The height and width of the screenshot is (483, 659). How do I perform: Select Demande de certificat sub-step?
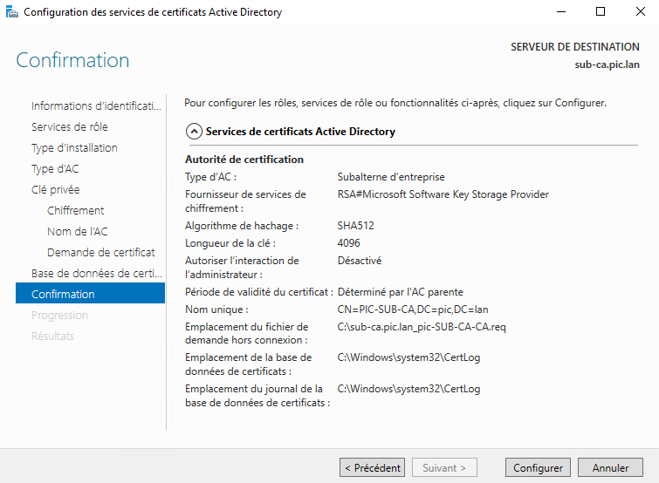pos(101,253)
